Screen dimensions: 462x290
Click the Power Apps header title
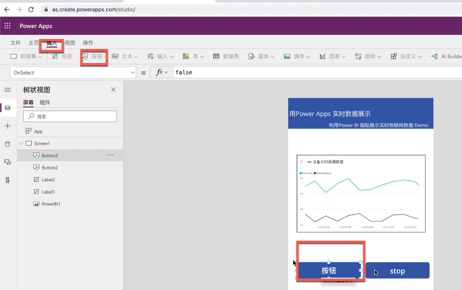pyautogui.click(x=36, y=26)
